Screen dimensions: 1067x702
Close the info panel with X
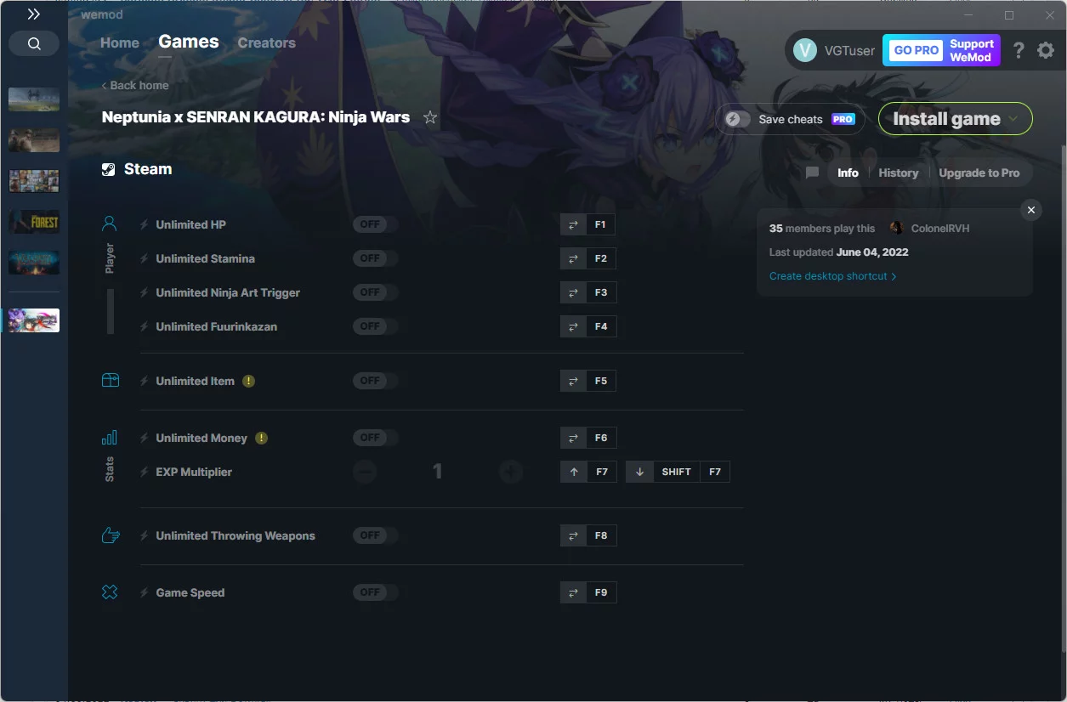click(x=1031, y=210)
